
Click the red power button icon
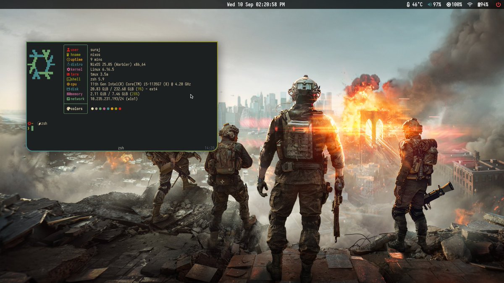[498, 4]
